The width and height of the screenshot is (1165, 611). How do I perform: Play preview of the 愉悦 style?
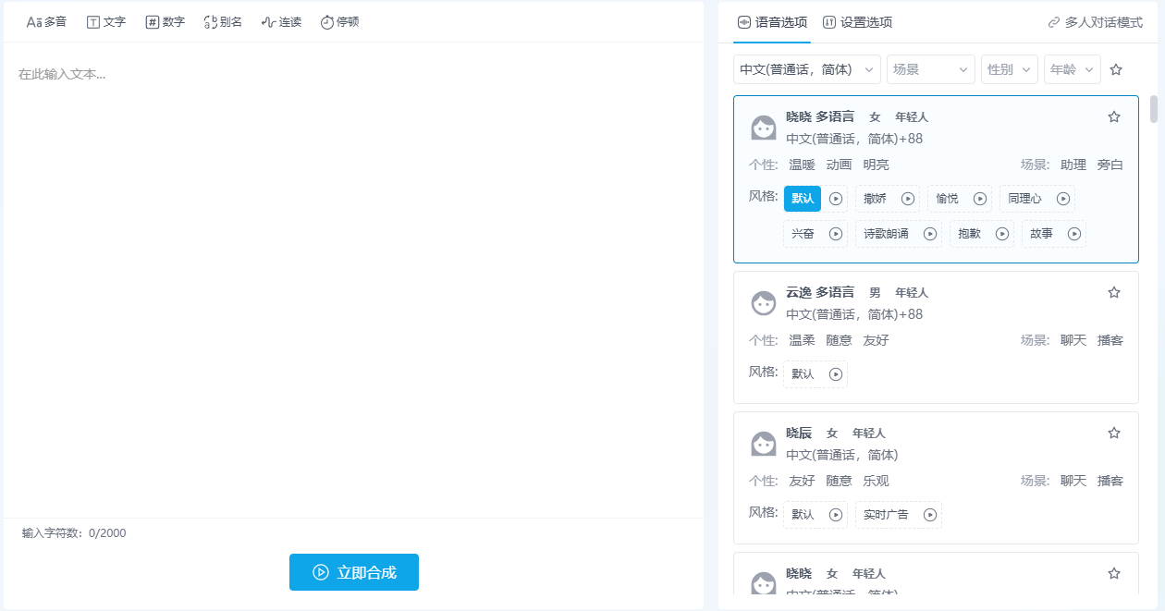point(980,199)
